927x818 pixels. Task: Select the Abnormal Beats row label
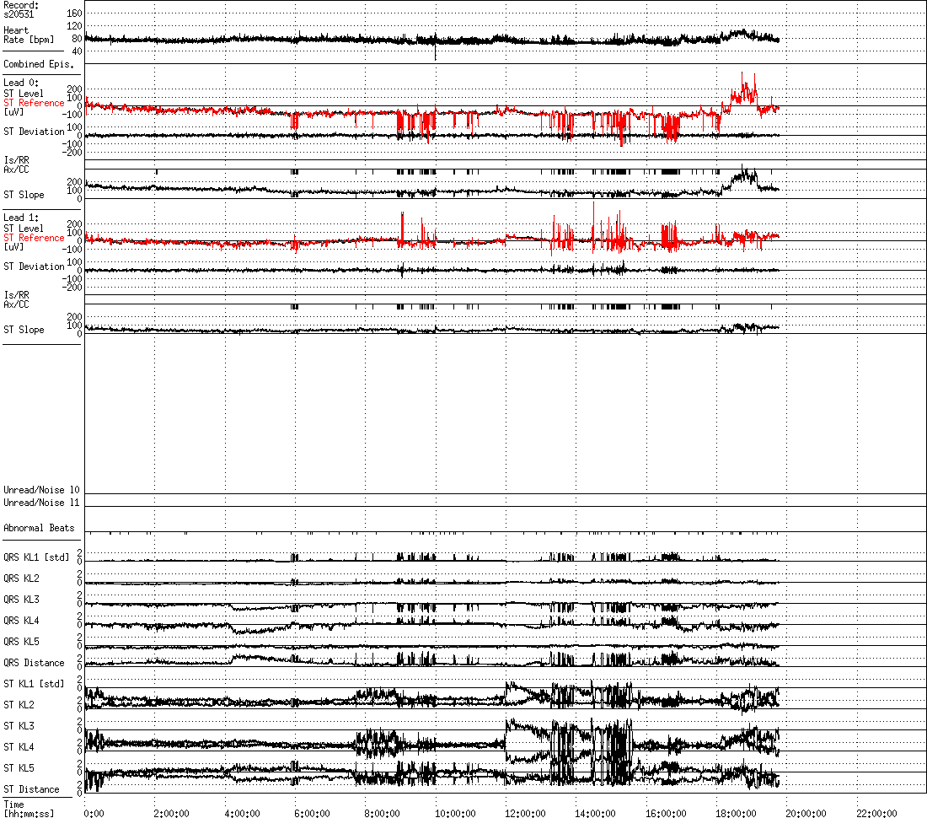pyautogui.click(x=39, y=528)
